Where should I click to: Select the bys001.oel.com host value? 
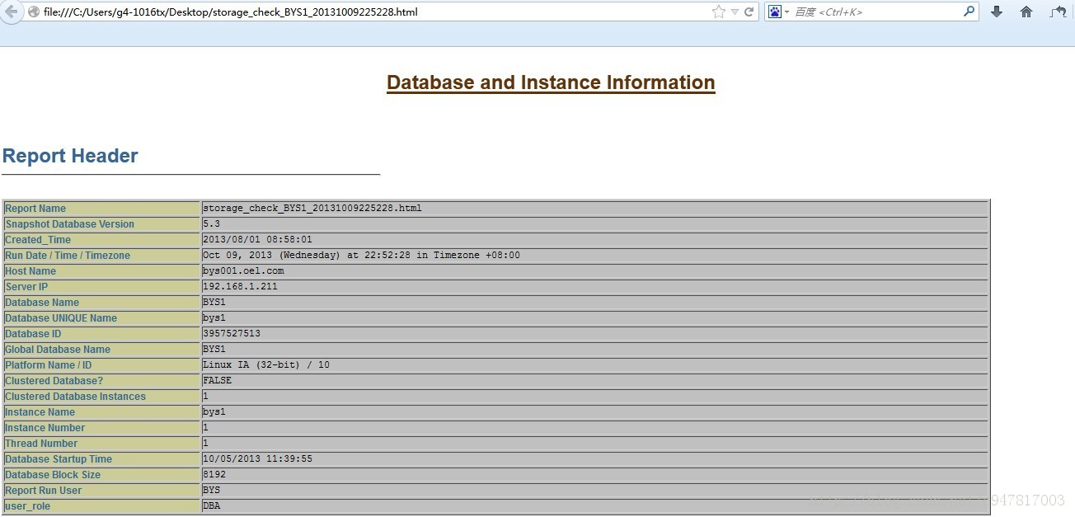click(243, 271)
